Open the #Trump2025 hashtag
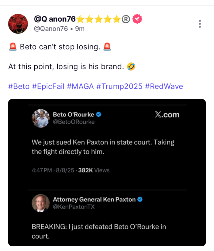This screenshot has width=214, height=251. pyautogui.click(x=119, y=86)
